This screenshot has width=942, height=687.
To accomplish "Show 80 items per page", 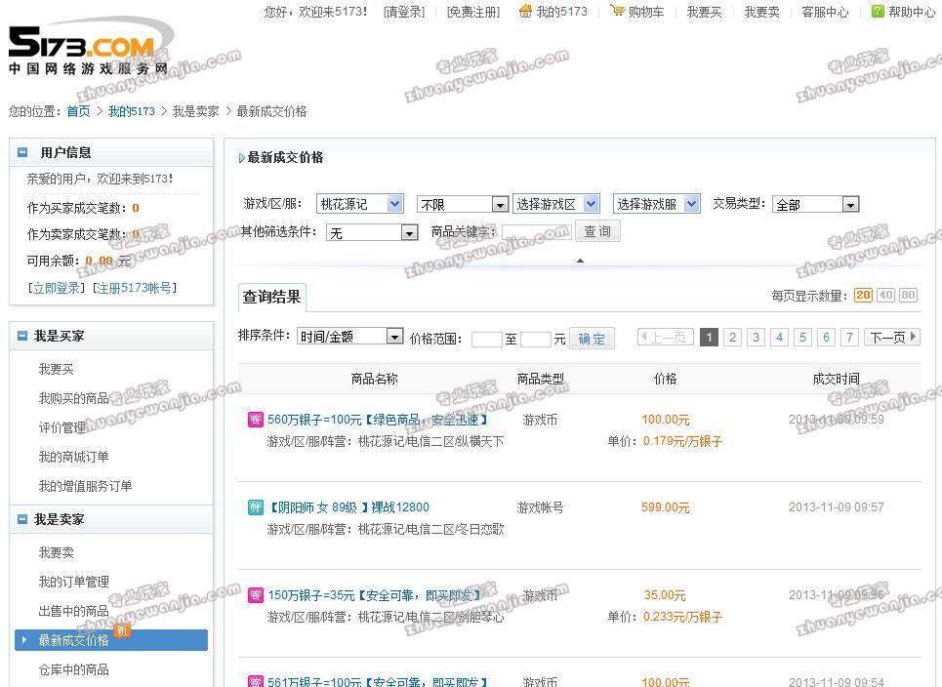I will tap(908, 295).
